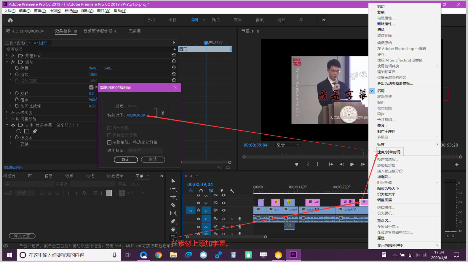Toggle V1 track output eye
Screen dimensions: 468x262
[x=223, y=210]
